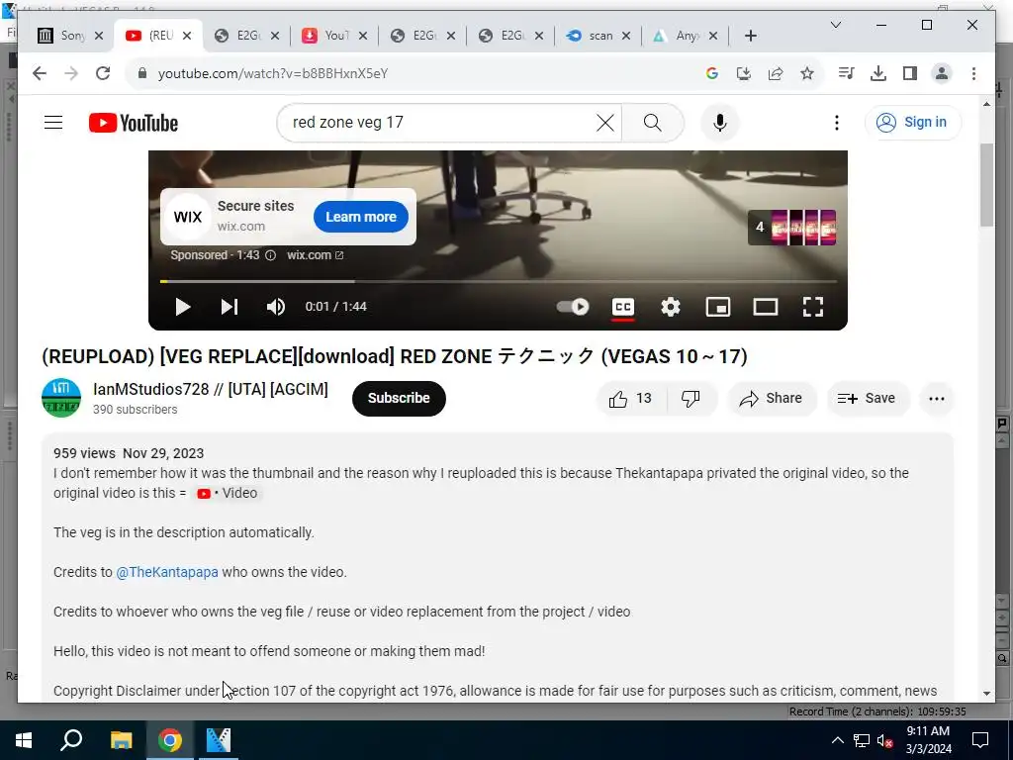Enter full screen mode
Viewport: 1013px width, 760px height.
point(813,307)
